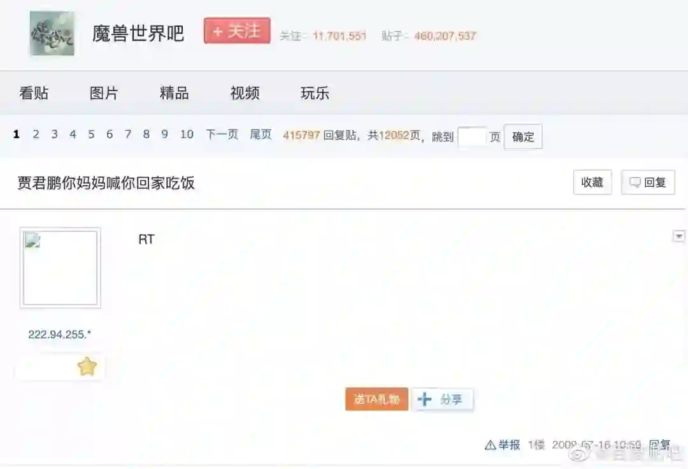Screen dimensions: 688x469
Task: Jump to page 10 of replies
Action: (187, 134)
